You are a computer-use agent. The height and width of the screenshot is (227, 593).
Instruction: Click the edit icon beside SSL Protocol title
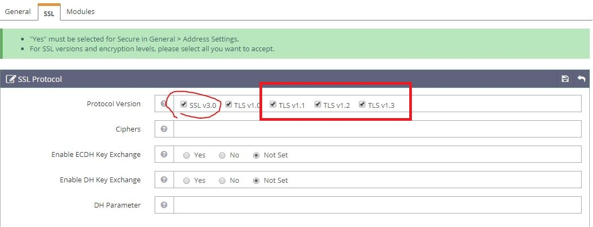click(x=10, y=79)
